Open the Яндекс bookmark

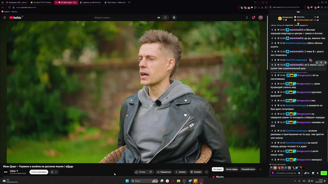[x=10, y=11]
